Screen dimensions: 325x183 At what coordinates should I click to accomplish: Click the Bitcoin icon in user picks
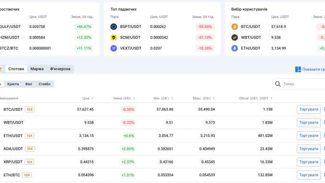coord(234,26)
